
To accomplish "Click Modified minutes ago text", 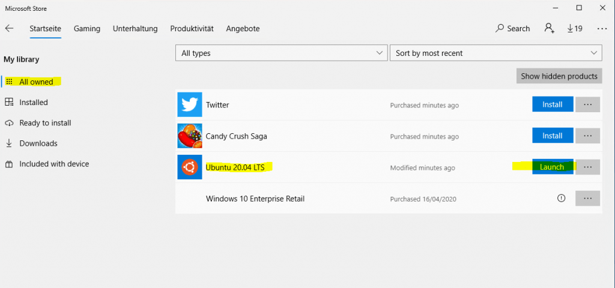I will 422,168.
